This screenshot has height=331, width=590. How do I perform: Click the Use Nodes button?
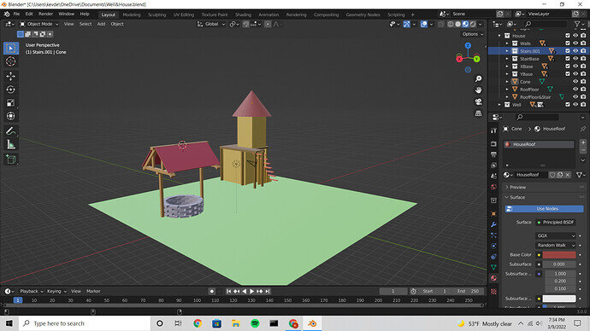coord(544,209)
